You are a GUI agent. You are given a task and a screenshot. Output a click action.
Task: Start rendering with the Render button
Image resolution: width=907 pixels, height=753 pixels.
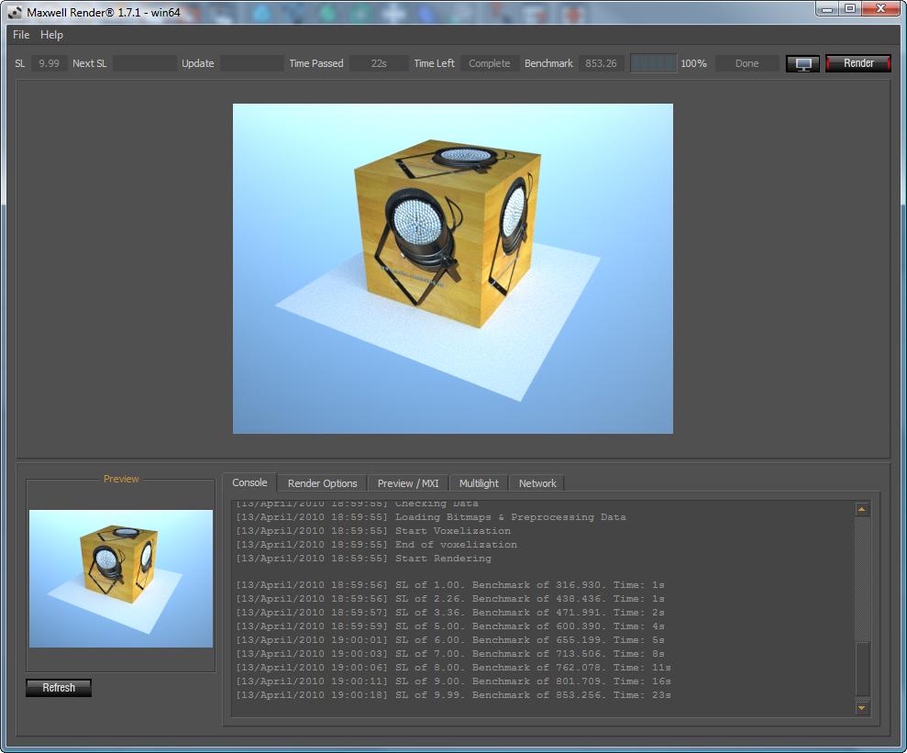(x=858, y=63)
